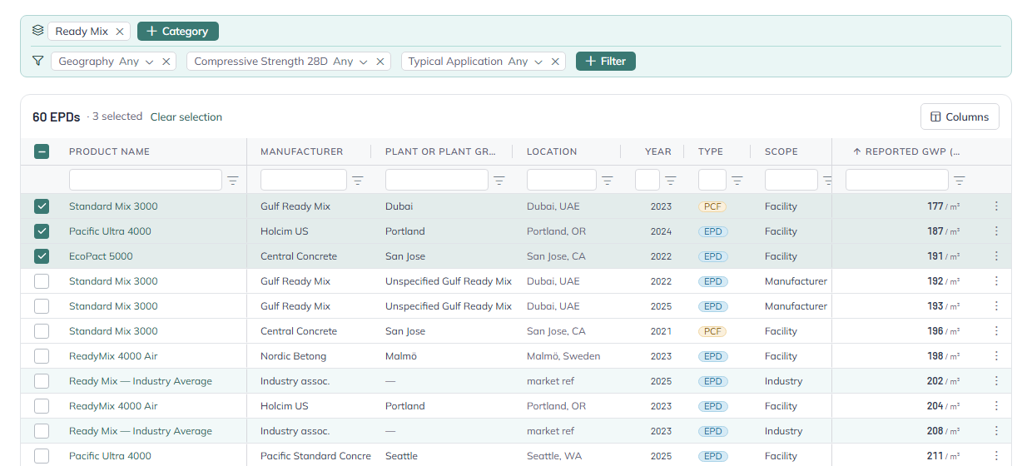The image size is (1032, 466).
Task: Check the Standard Mix 3000 2025 row
Action: coord(42,306)
